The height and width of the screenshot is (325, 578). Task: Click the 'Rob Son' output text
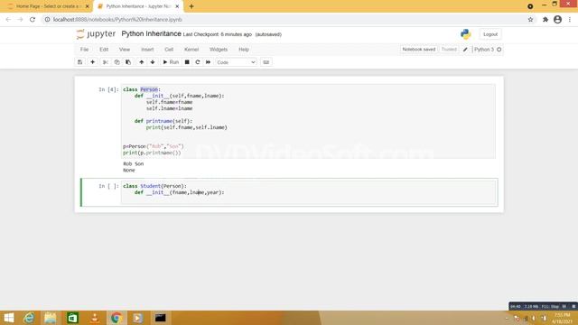(x=134, y=163)
